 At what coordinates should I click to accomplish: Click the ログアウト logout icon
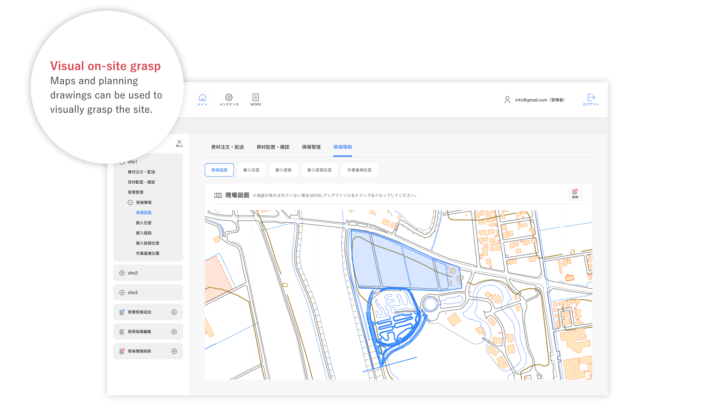pyautogui.click(x=591, y=98)
